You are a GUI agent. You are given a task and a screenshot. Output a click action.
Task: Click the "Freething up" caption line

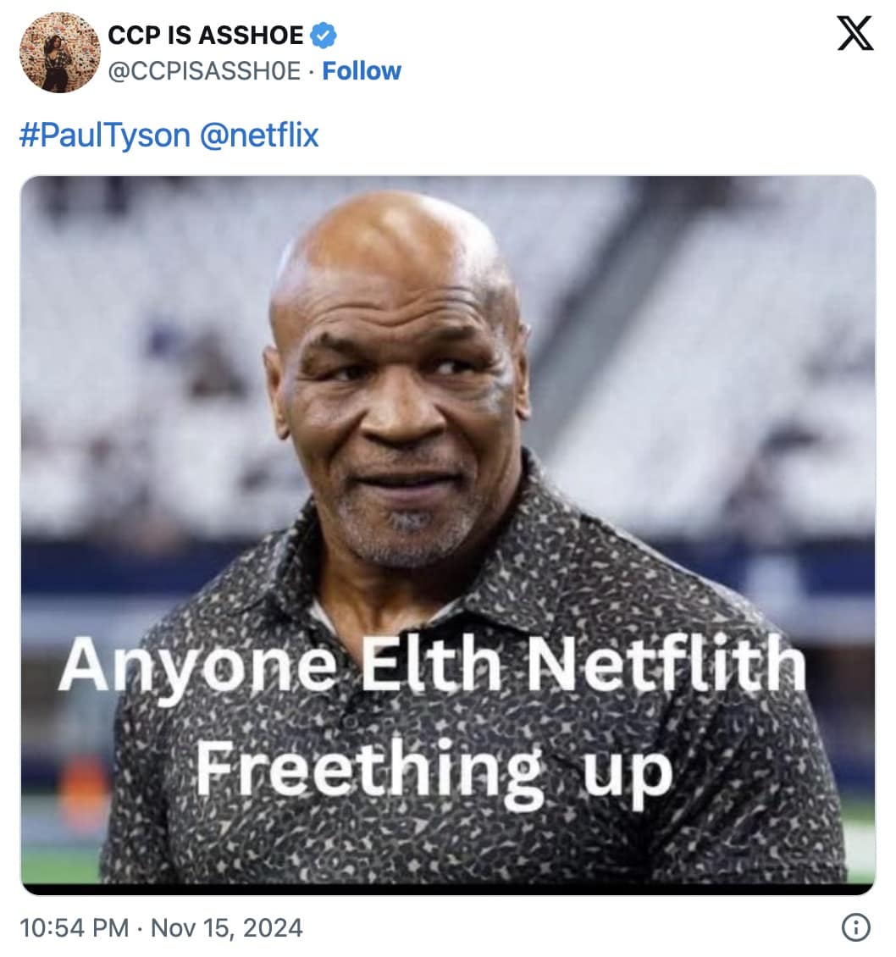(434, 766)
